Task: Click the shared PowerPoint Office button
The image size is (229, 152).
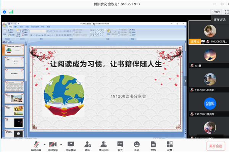Action: 5,25
